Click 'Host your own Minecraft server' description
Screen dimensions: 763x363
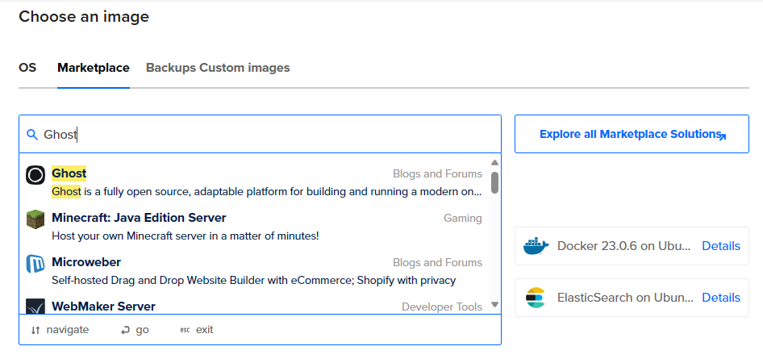click(x=186, y=236)
